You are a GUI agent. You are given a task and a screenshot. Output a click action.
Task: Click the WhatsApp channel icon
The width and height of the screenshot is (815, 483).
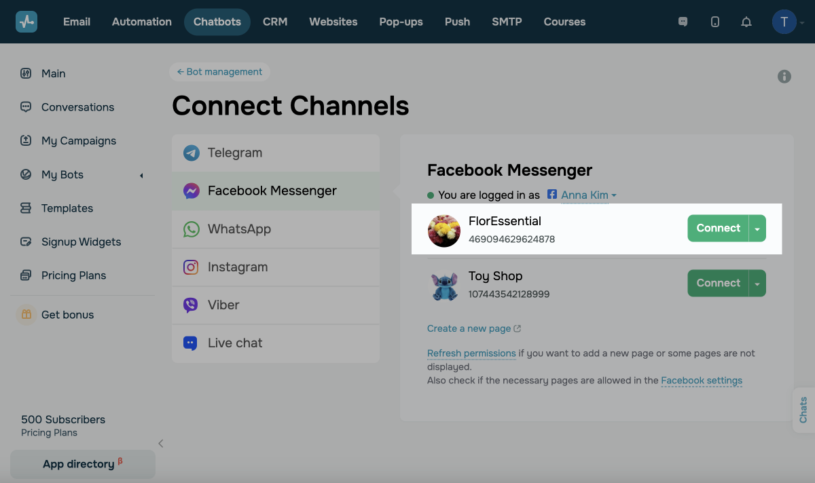point(192,229)
